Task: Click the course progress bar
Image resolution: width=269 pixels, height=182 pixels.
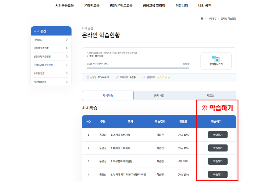Action: [x=138, y=68]
